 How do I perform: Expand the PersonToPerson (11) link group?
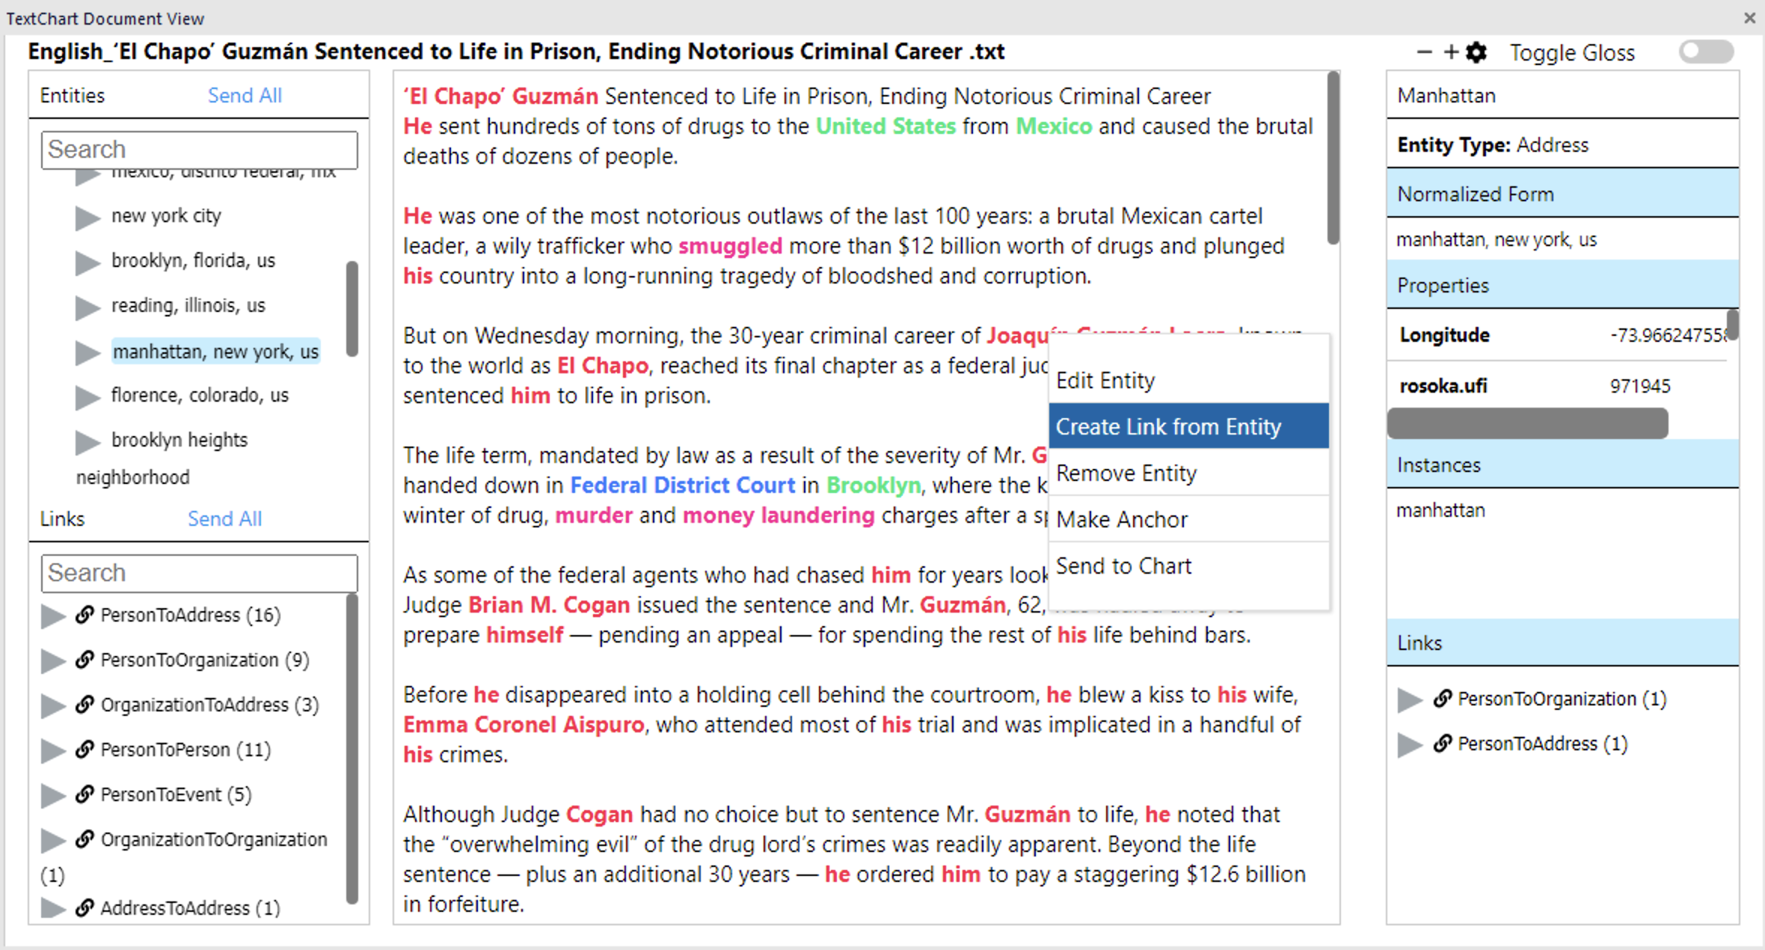[x=52, y=751]
